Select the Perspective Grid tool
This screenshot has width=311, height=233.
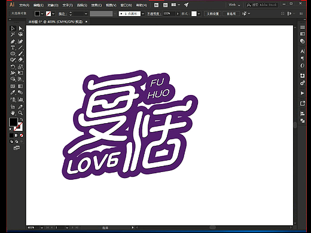20,79
